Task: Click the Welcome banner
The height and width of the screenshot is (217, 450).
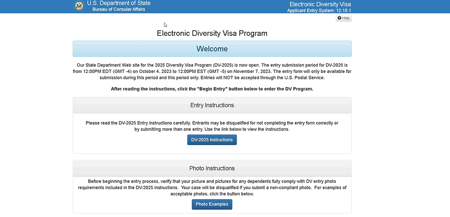Action: click(x=212, y=49)
